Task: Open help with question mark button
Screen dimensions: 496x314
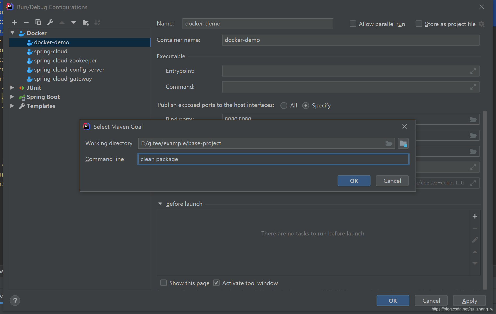Action: coord(15,301)
